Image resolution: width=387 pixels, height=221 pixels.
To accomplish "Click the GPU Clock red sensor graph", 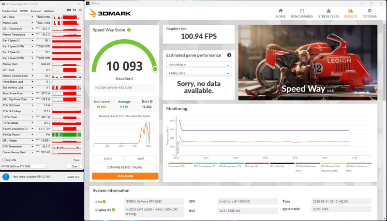I will [x=67, y=17].
